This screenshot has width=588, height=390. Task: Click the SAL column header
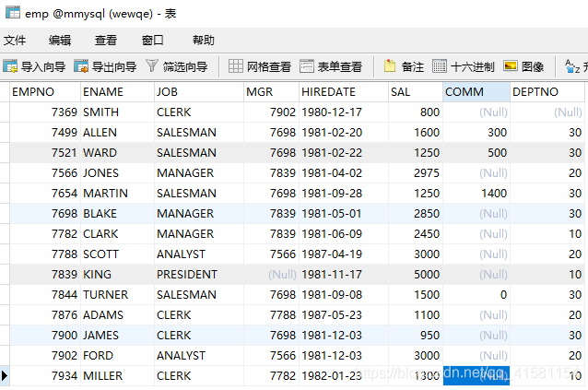tap(416, 92)
